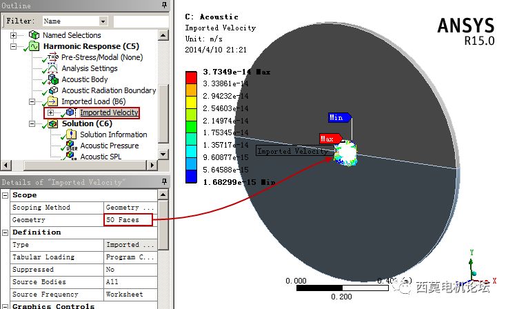
Task: Click the Outline scroll left arrow
Action: pyautogui.click(x=6, y=166)
